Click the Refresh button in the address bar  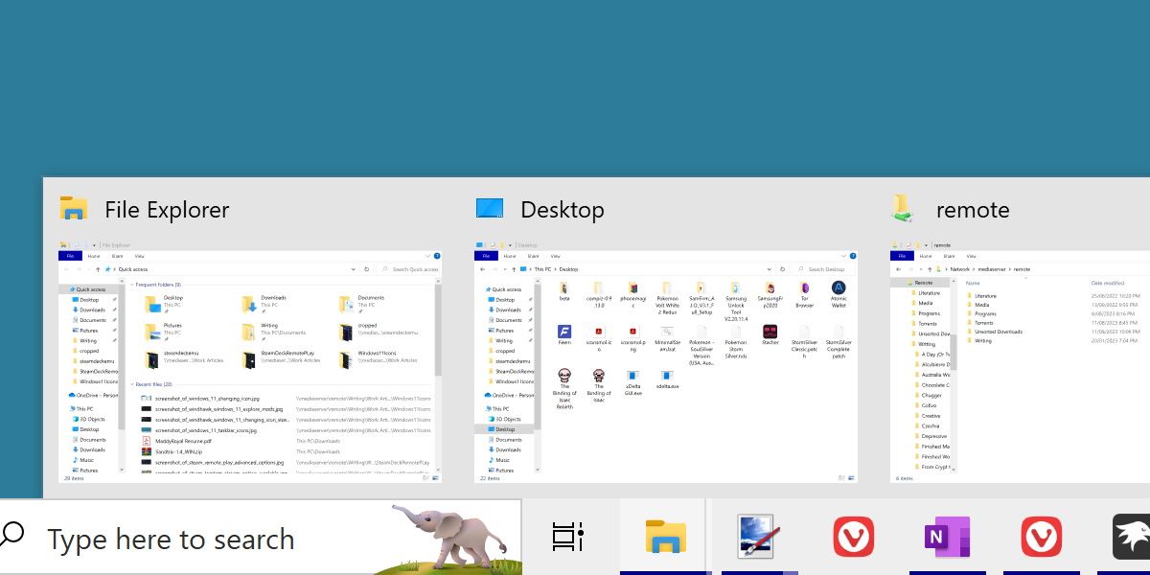pyautogui.click(x=366, y=268)
